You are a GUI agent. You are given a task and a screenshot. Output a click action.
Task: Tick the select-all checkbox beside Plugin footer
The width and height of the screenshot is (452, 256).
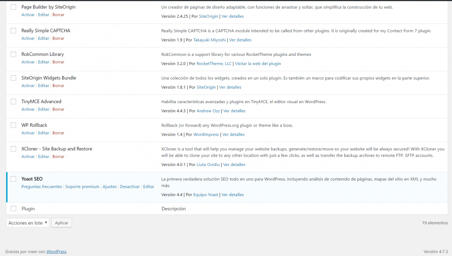point(14,208)
